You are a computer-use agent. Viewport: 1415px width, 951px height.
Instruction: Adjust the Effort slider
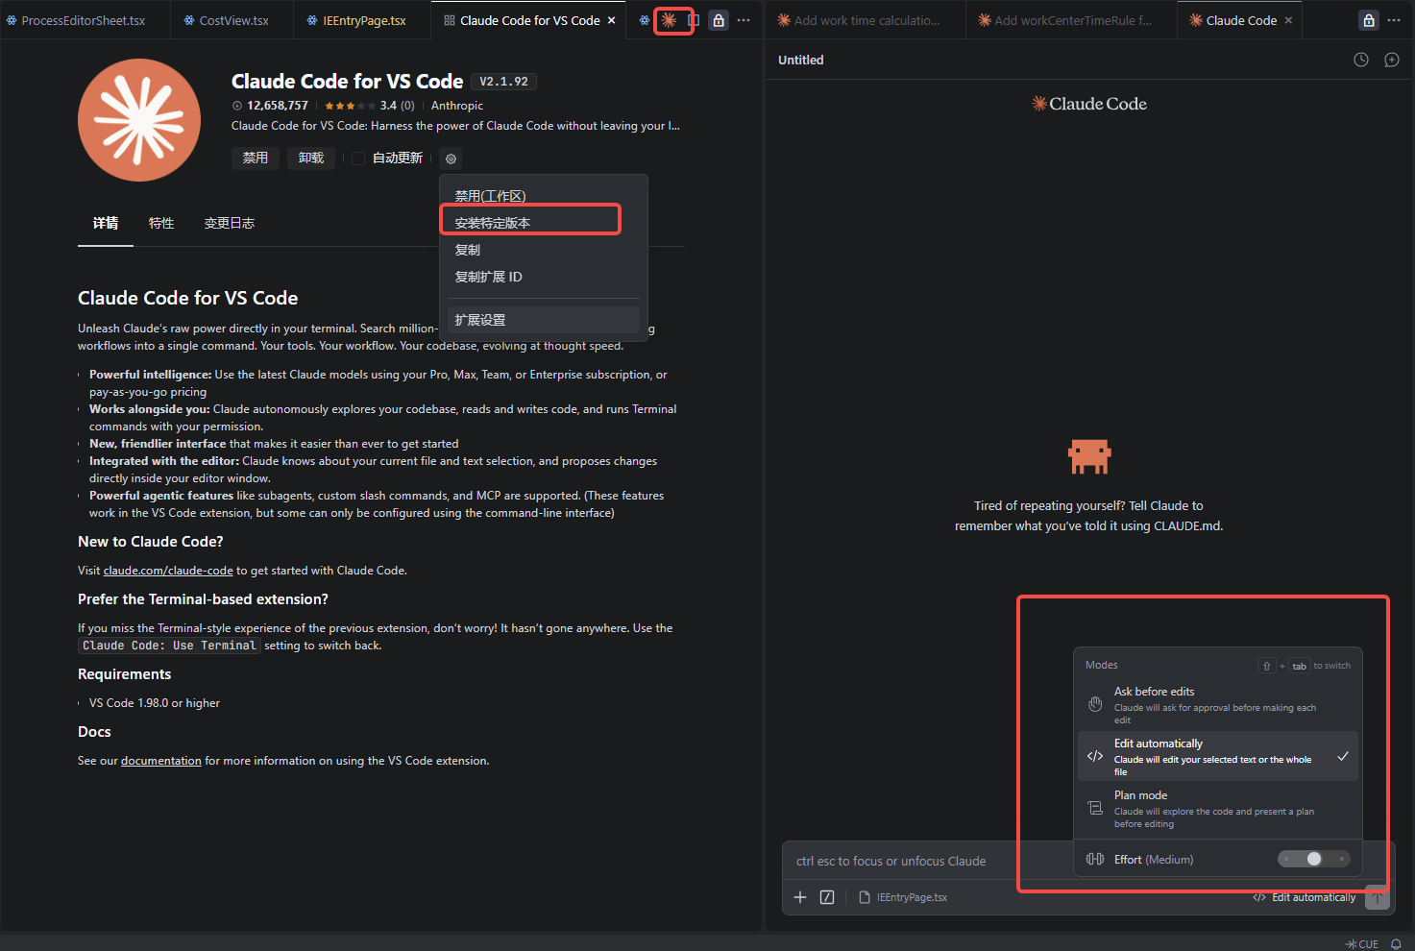tap(1313, 859)
